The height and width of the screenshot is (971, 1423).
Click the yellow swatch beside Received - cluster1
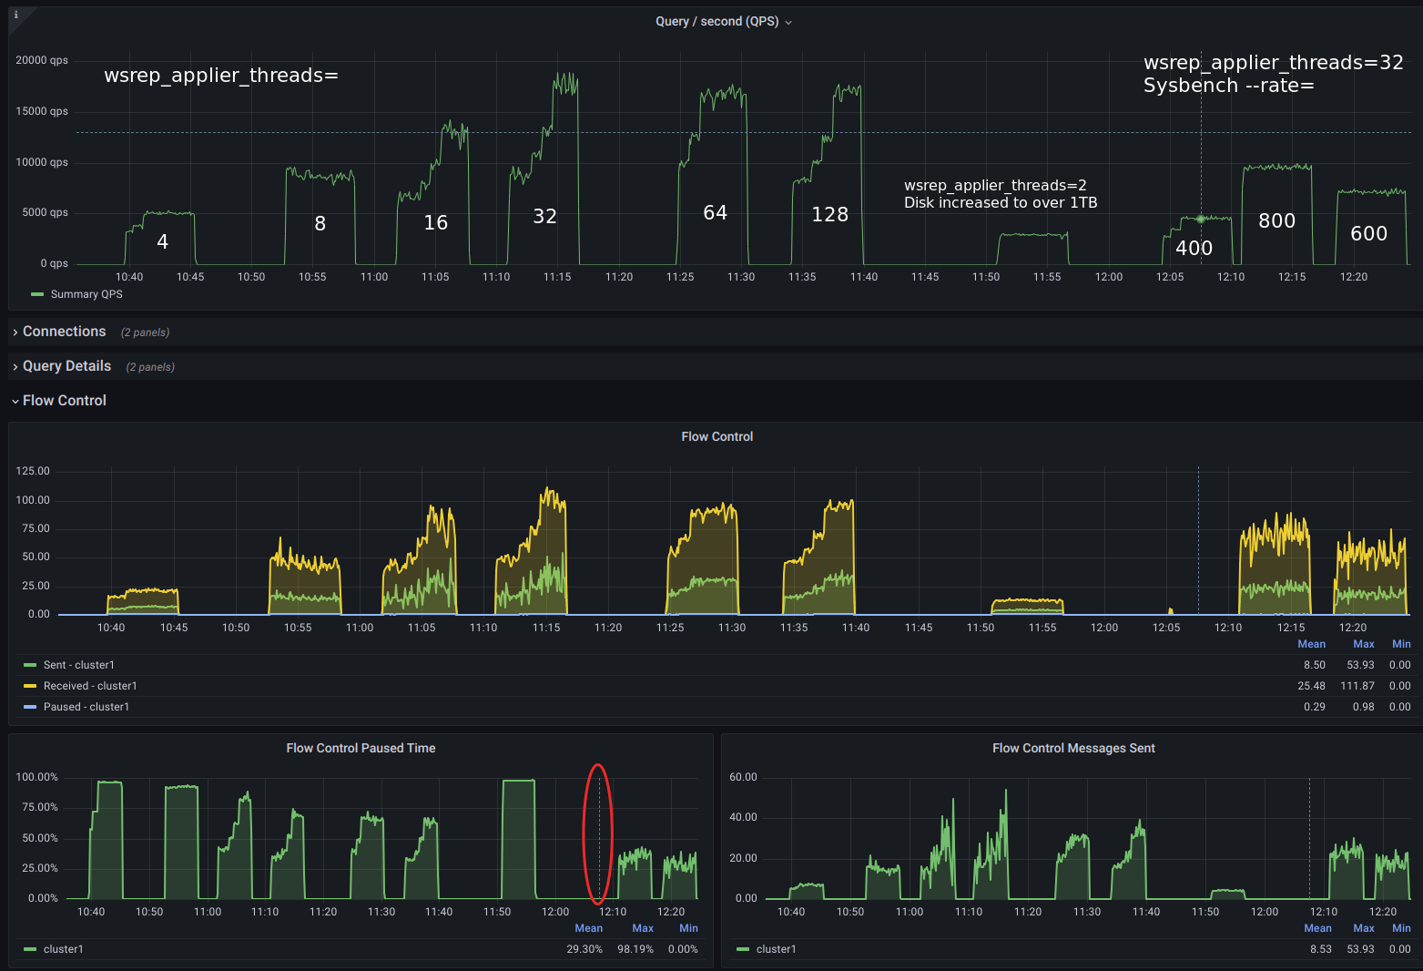(30, 686)
